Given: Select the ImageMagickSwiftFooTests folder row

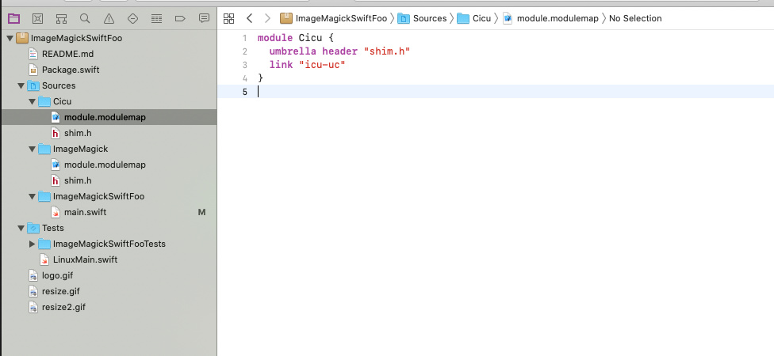Looking at the screenshot, I should pyautogui.click(x=109, y=244).
